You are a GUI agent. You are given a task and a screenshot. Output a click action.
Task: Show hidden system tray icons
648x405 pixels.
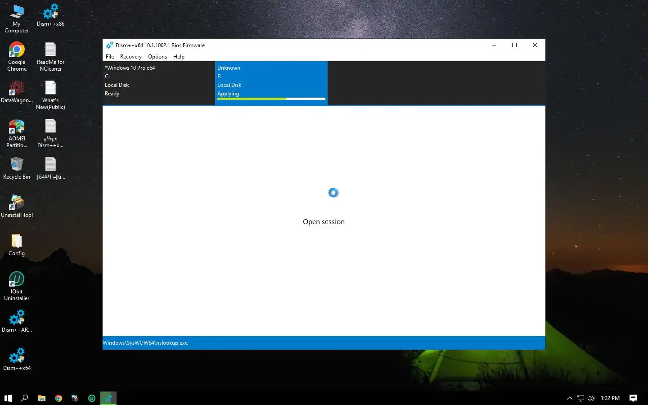[x=569, y=398]
